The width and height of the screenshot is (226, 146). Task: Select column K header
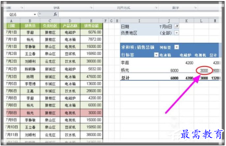pyautogui.click(x=186, y=21)
